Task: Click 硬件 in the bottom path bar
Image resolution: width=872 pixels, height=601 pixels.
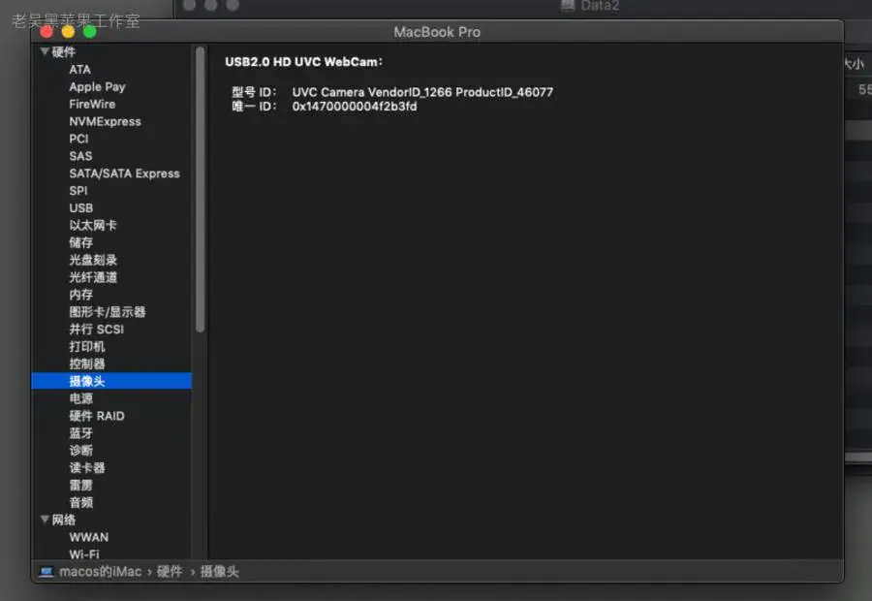Action: pyautogui.click(x=170, y=572)
